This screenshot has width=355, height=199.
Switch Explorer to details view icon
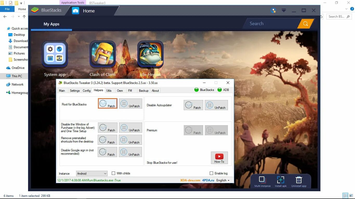(x=346, y=196)
